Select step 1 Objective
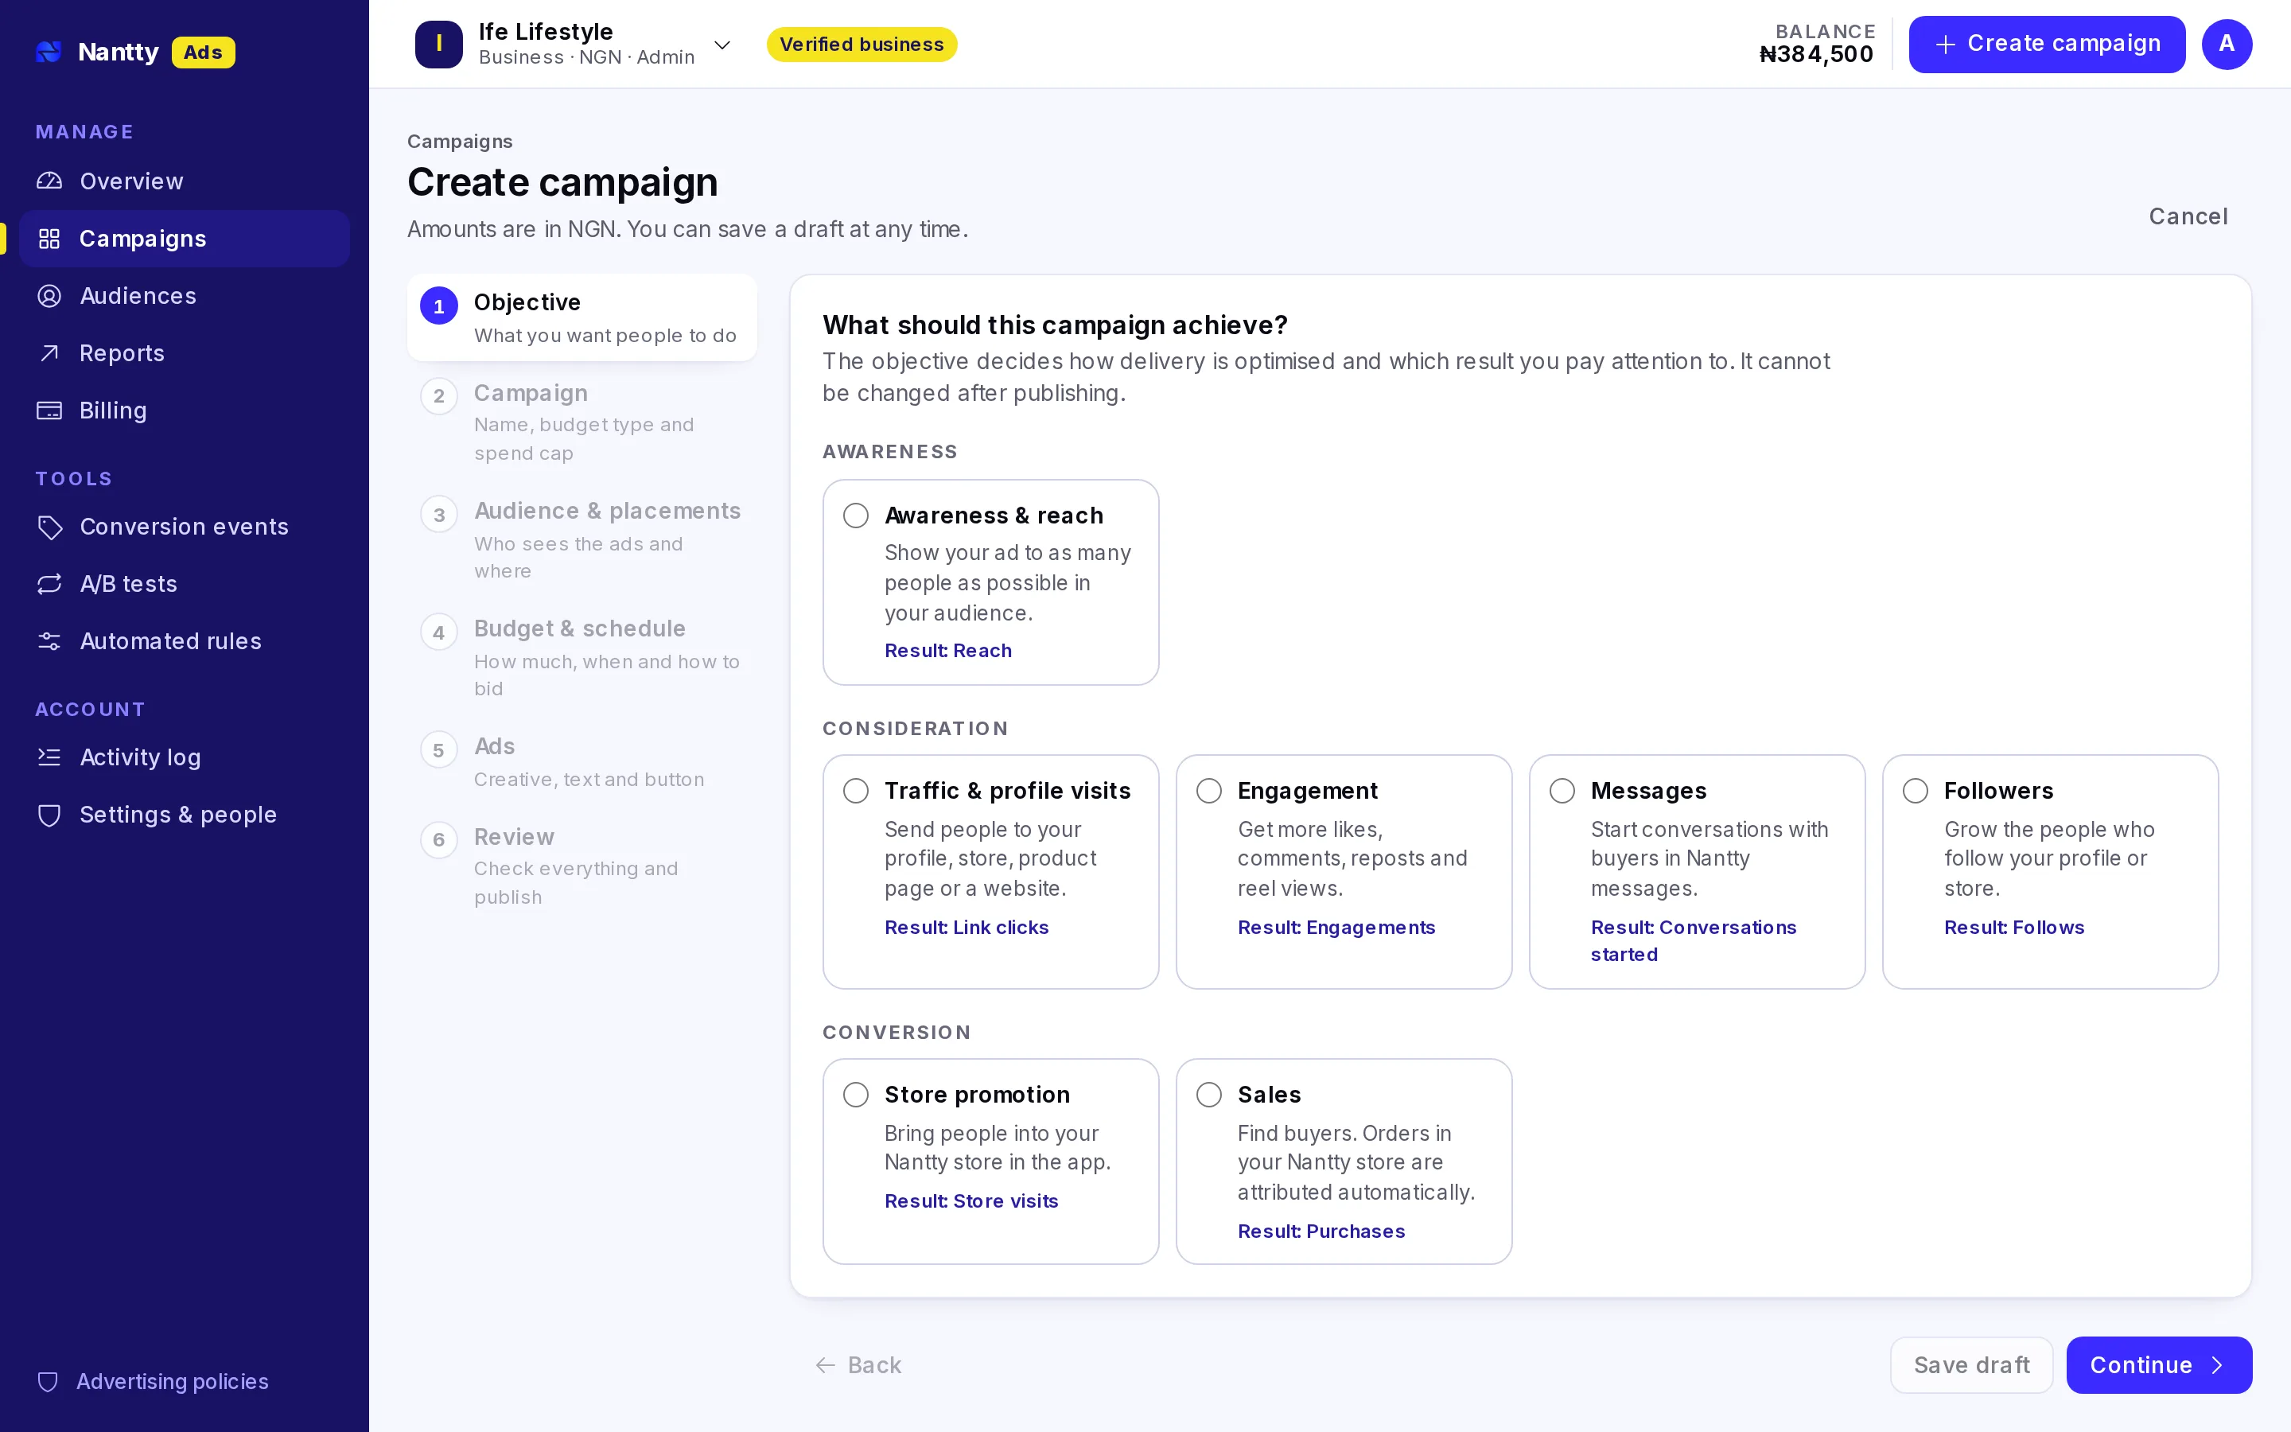 [582, 317]
